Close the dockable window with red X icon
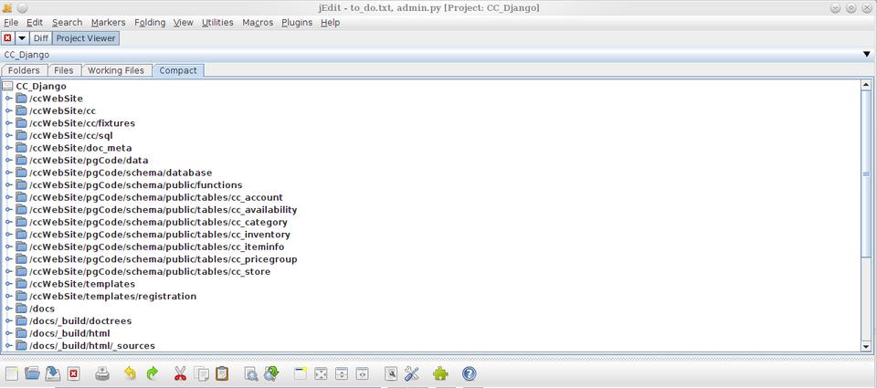Screen dimensions: 877x388 pos(7,38)
